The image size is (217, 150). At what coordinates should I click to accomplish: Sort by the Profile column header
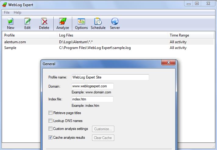coord(30,35)
